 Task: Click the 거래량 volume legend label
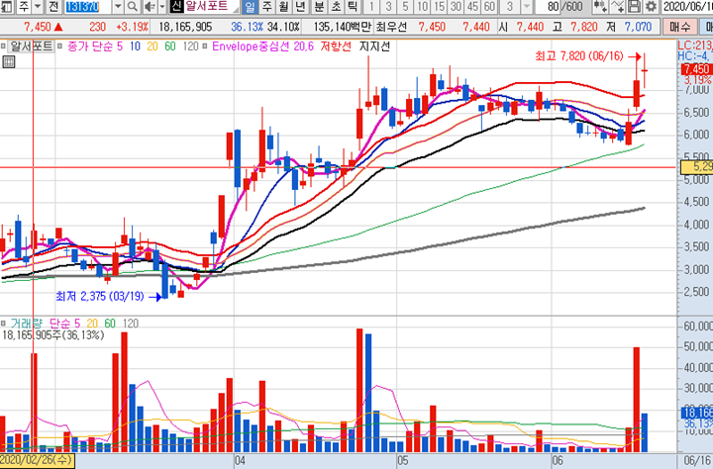click(x=27, y=324)
